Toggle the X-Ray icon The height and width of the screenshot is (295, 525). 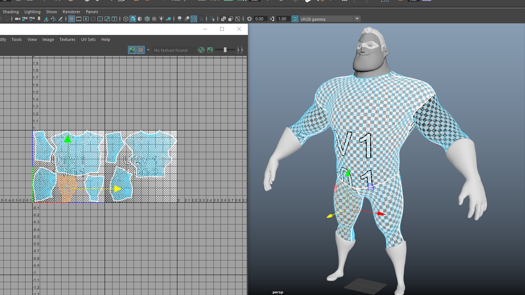coord(223,19)
